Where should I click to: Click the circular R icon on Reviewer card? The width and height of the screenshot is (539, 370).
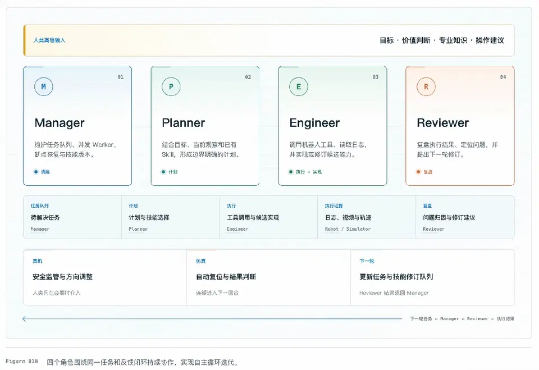click(426, 86)
